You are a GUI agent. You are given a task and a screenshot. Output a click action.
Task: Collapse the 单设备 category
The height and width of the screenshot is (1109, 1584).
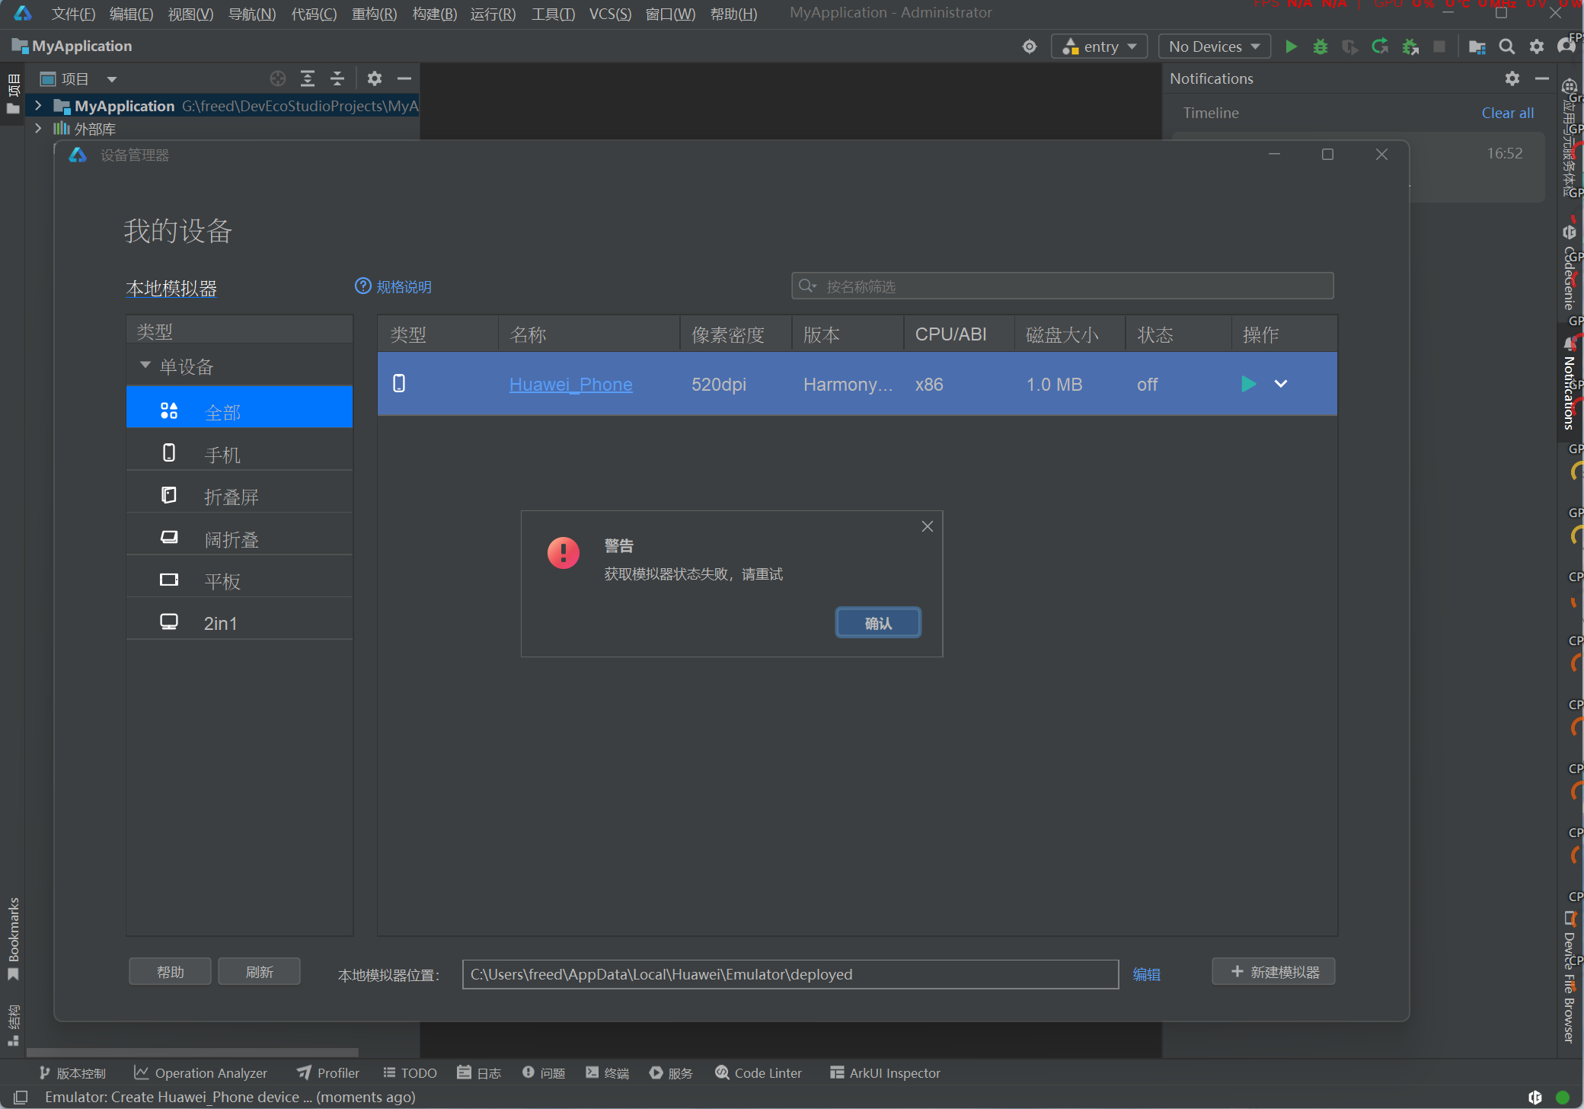click(145, 366)
